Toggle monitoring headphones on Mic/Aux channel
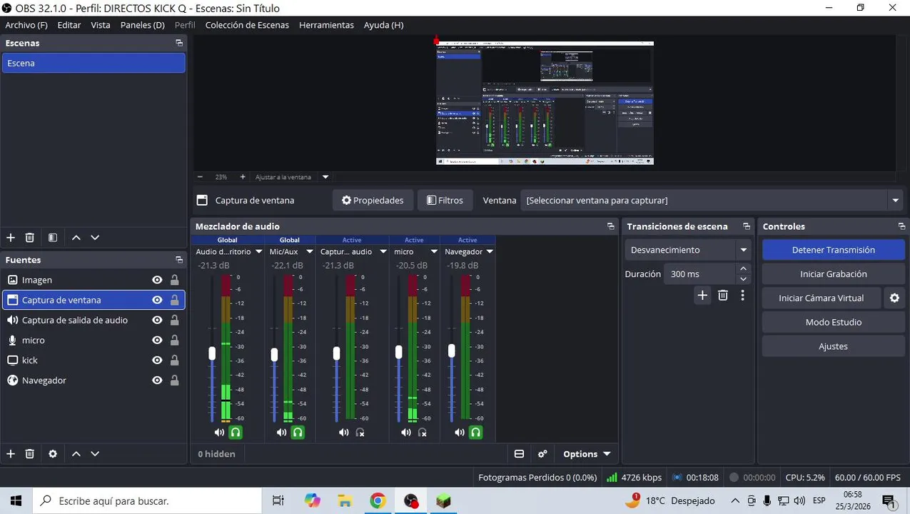 [298, 432]
